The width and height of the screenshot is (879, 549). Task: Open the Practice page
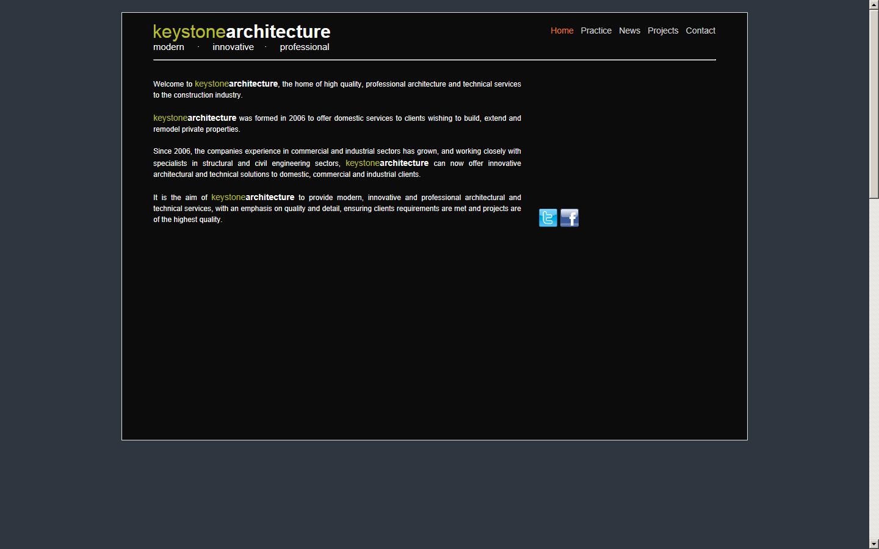tap(596, 30)
